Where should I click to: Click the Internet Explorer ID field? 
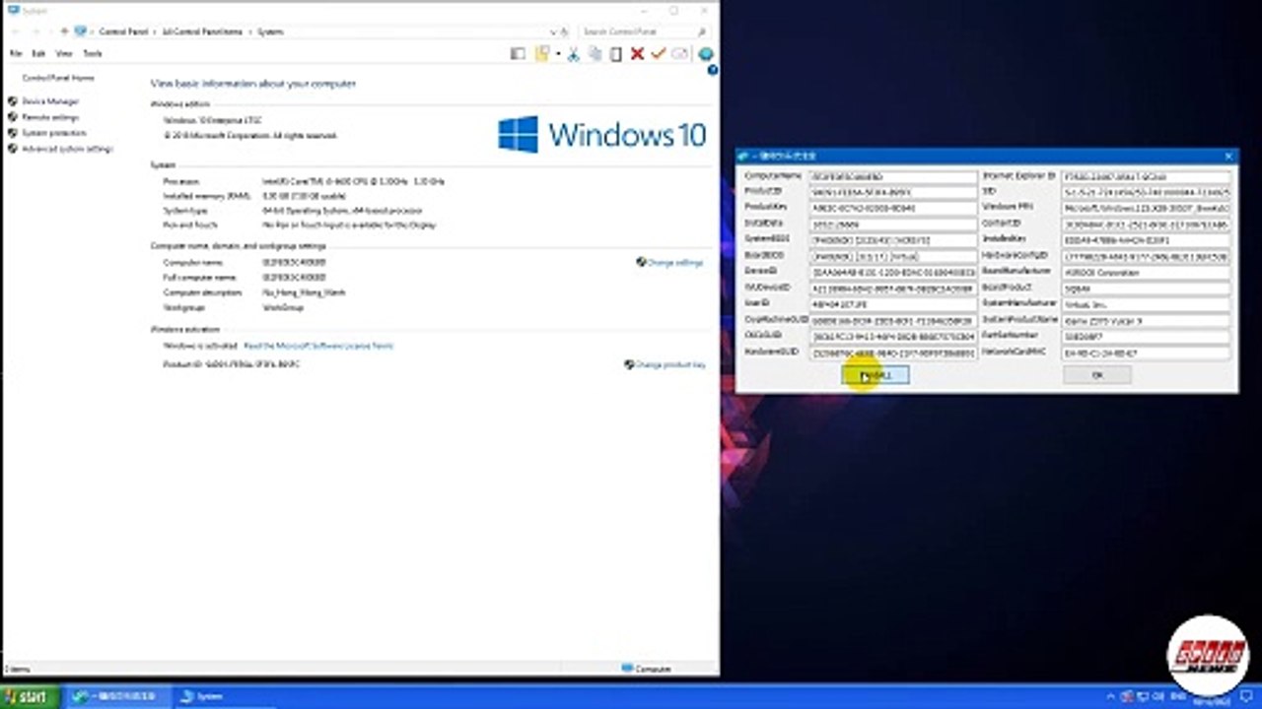1146,176
